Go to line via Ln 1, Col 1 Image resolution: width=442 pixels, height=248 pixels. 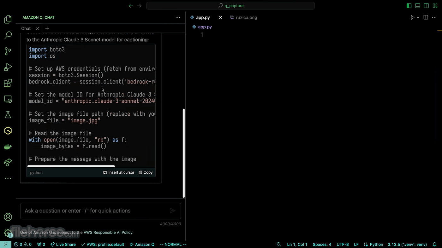tap(297, 245)
